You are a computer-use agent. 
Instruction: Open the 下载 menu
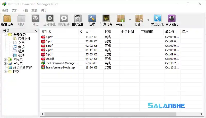(x=25, y=10)
